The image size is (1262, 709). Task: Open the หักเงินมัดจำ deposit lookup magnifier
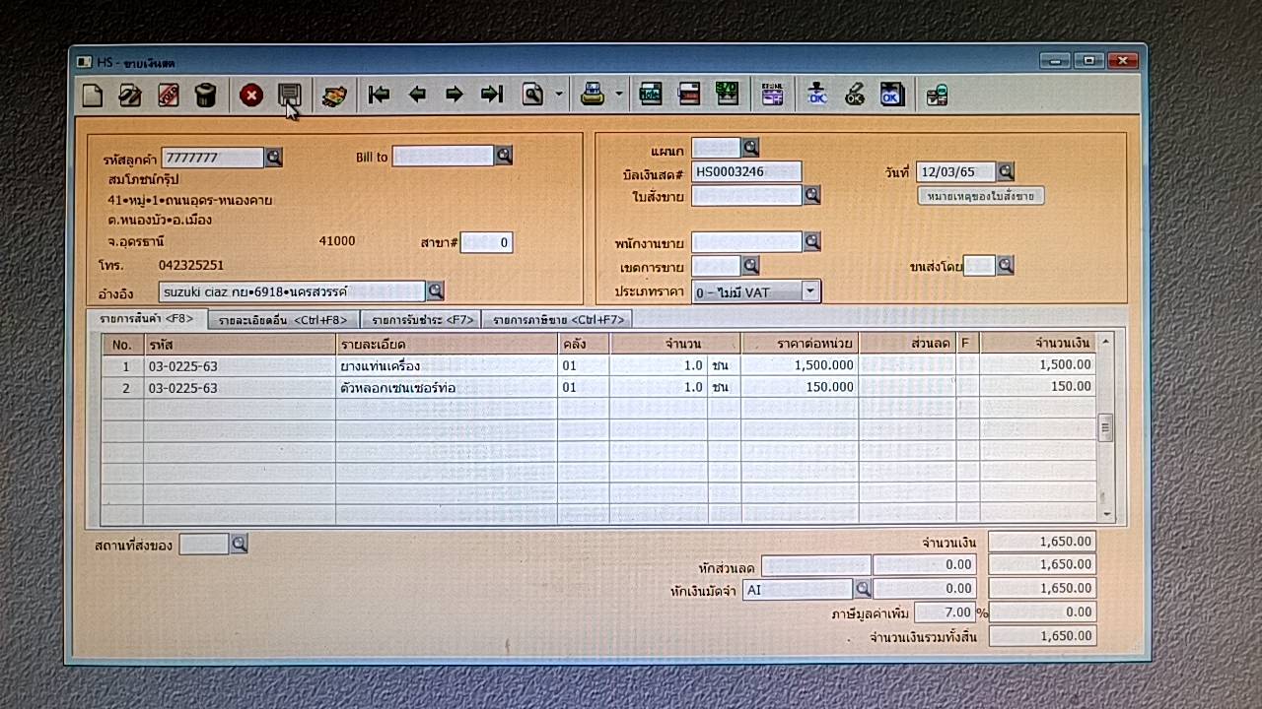click(x=863, y=588)
